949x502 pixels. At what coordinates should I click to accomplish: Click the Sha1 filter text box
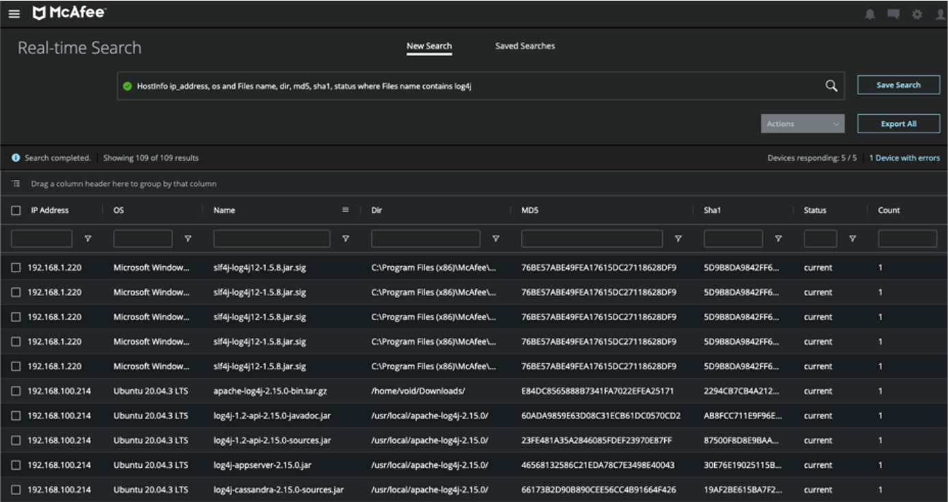coord(733,239)
